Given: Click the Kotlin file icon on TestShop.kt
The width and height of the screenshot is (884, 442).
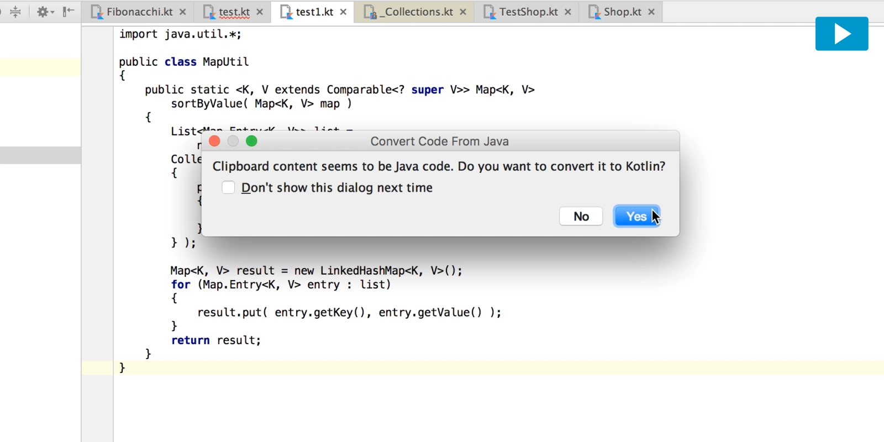Looking at the screenshot, I should 490,12.
